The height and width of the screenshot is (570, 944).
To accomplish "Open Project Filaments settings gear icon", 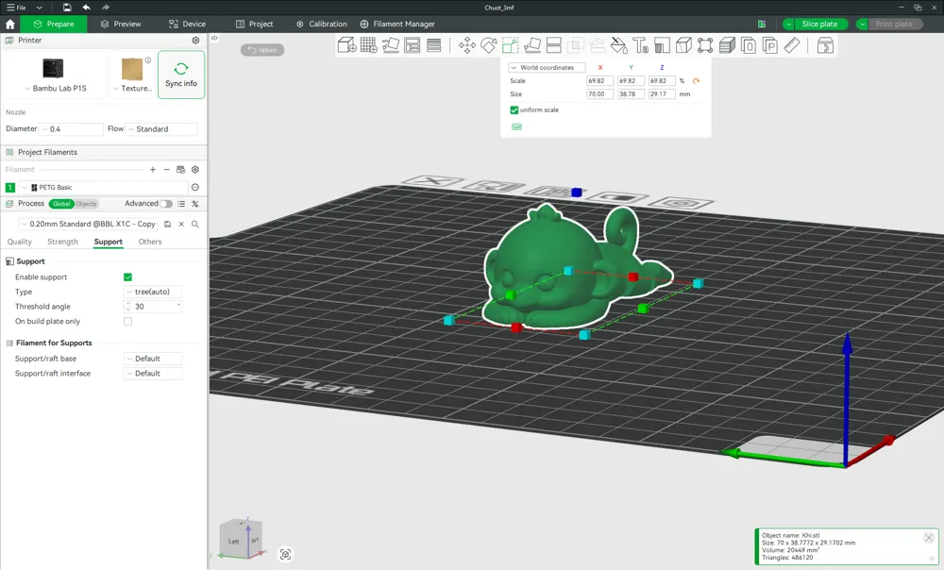I will click(x=195, y=170).
